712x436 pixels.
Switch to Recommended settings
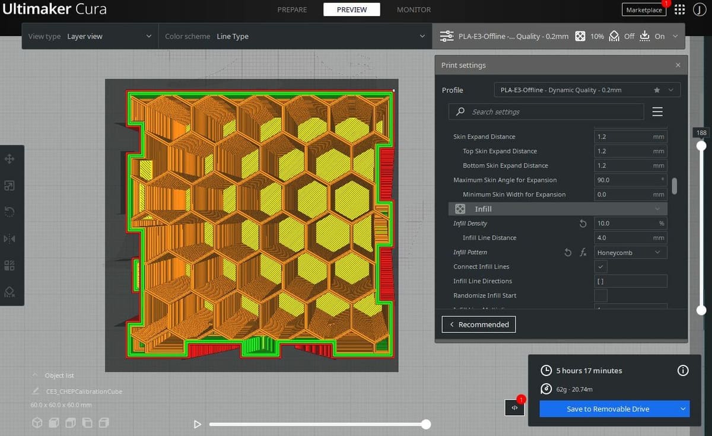[x=479, y=324]
